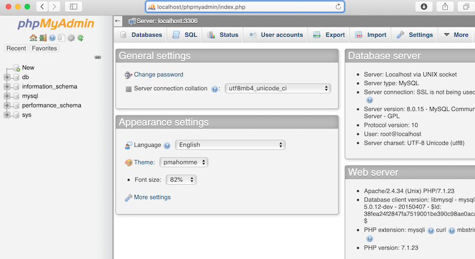Viewport: 475px width, 259px height.
Task: Click Safari share icon
Action: [x=445, y=7]
